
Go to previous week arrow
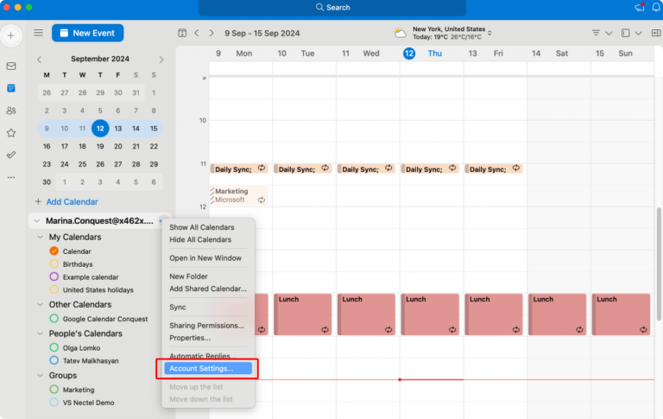(197, 33)
